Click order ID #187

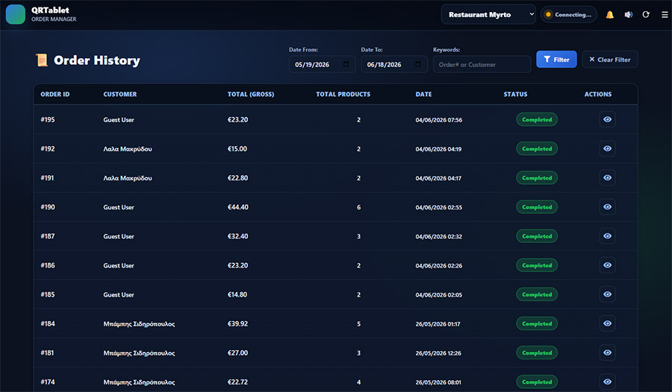tap(48, 236)
